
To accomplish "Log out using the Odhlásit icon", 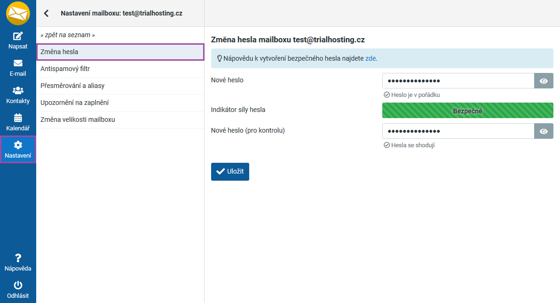I will pyautogui.click(x=18, y=290).
